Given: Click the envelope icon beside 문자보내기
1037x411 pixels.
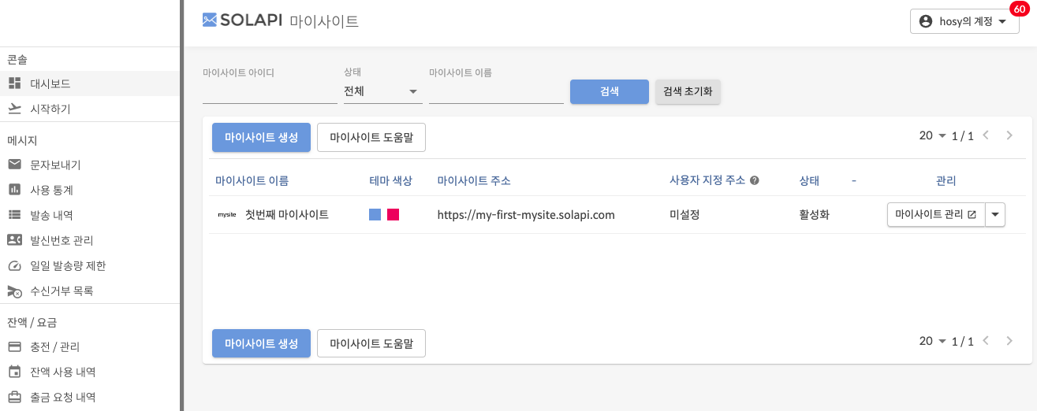Looking at the screenshot, I should [14, 165].
